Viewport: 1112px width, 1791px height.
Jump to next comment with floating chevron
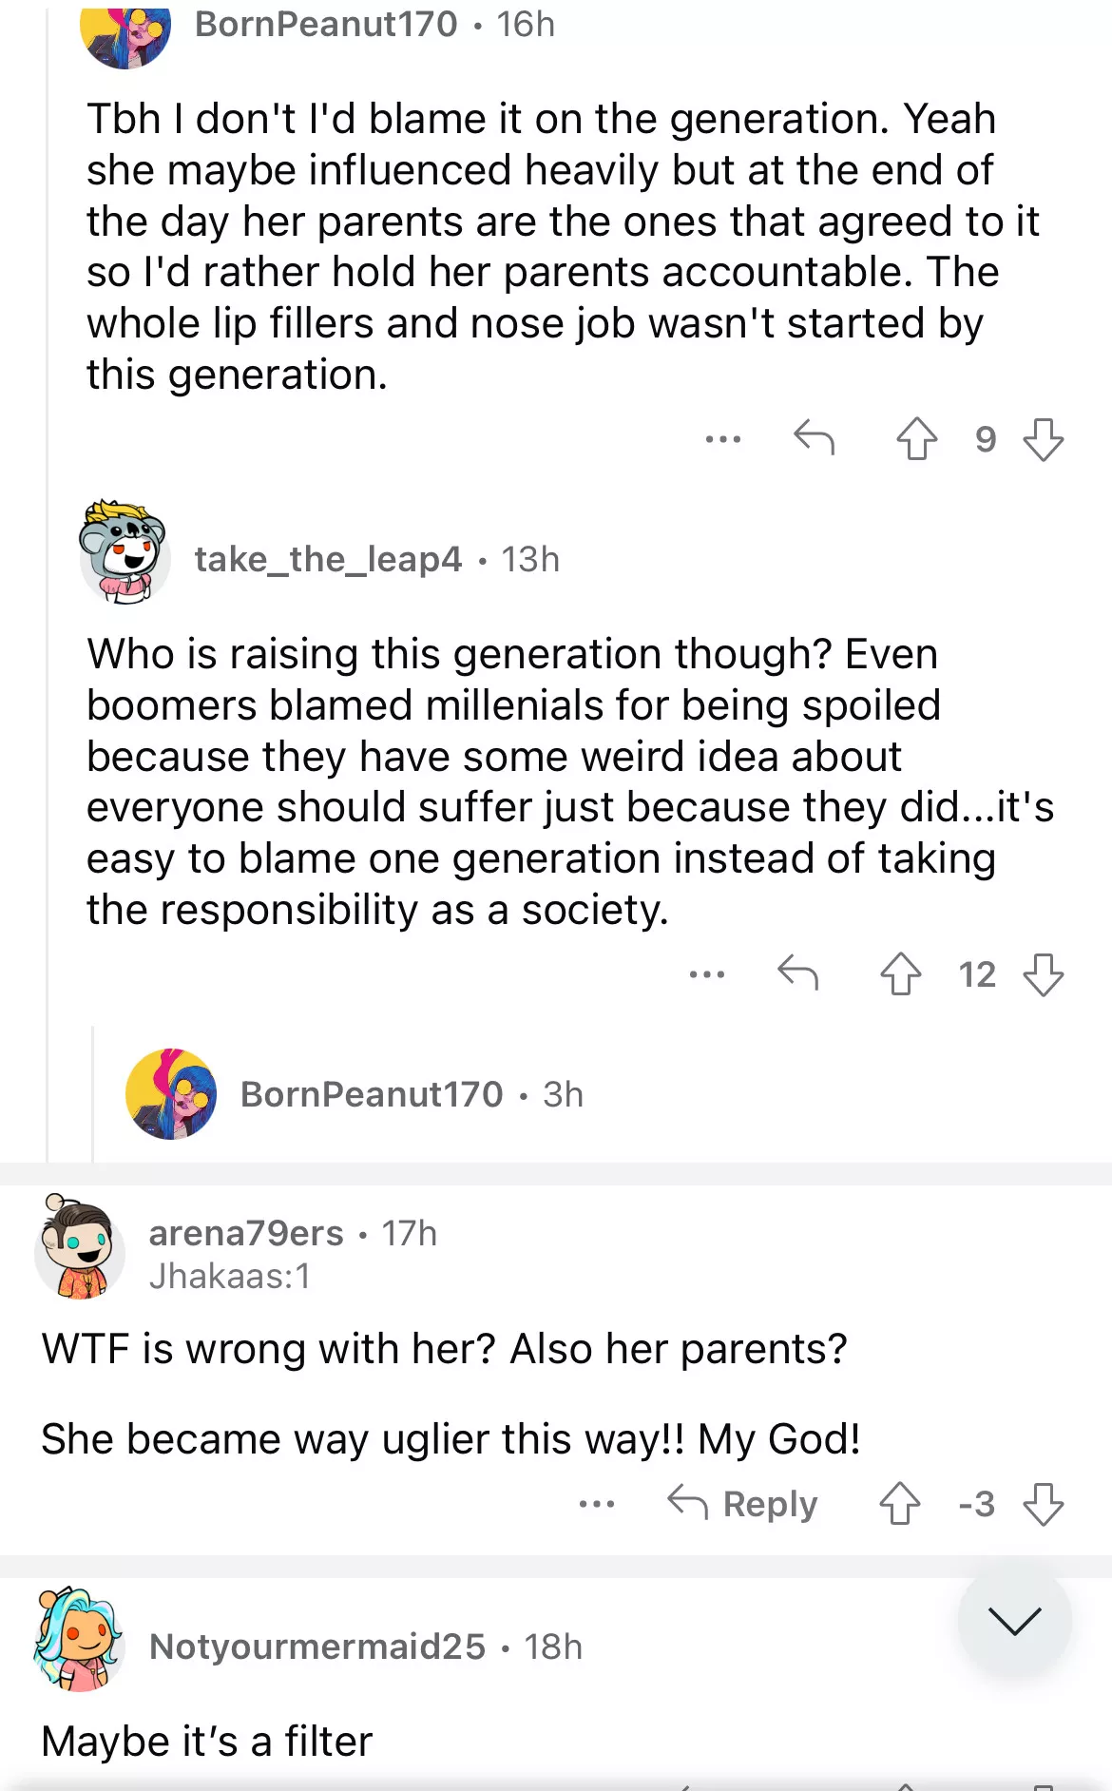pyautogui.click(x=1014, y=1620)
